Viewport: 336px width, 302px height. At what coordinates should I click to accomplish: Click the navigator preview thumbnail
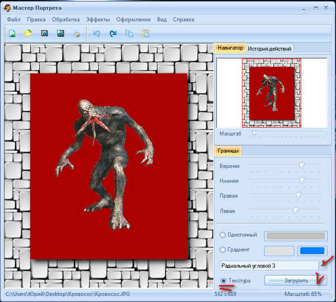pos(271,92)
